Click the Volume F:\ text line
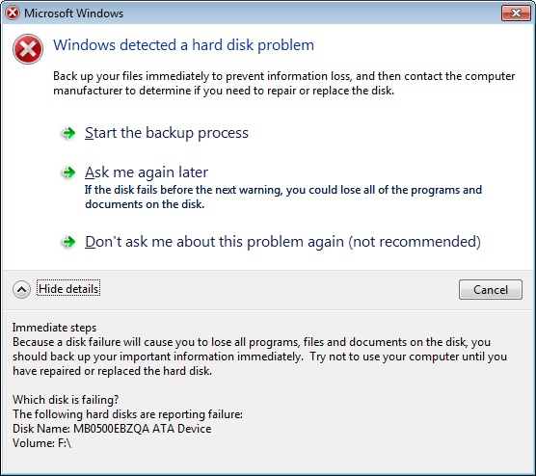Image resolution: width=536 pixels, height=476 pixels. click(x=42, y=443)
